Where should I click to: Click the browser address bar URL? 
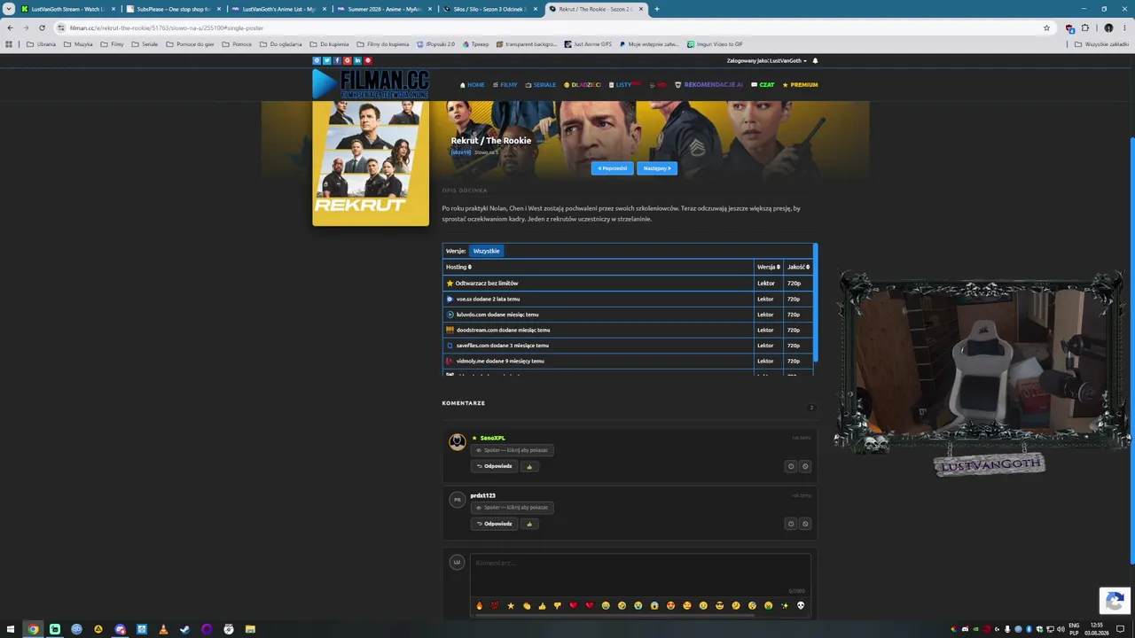tap(167, 27)
